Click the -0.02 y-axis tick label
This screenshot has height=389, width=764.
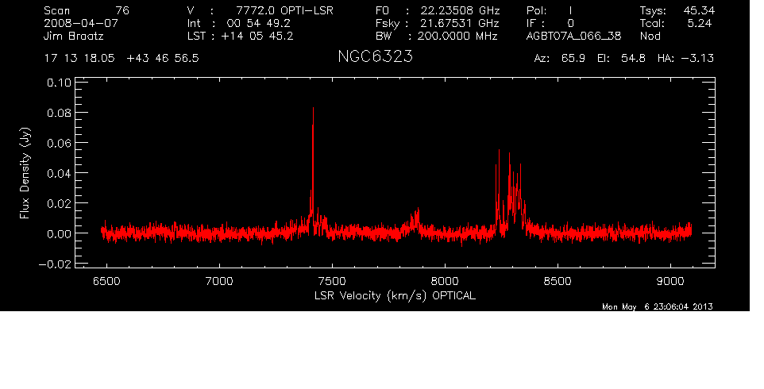click(x=55, y=264)
